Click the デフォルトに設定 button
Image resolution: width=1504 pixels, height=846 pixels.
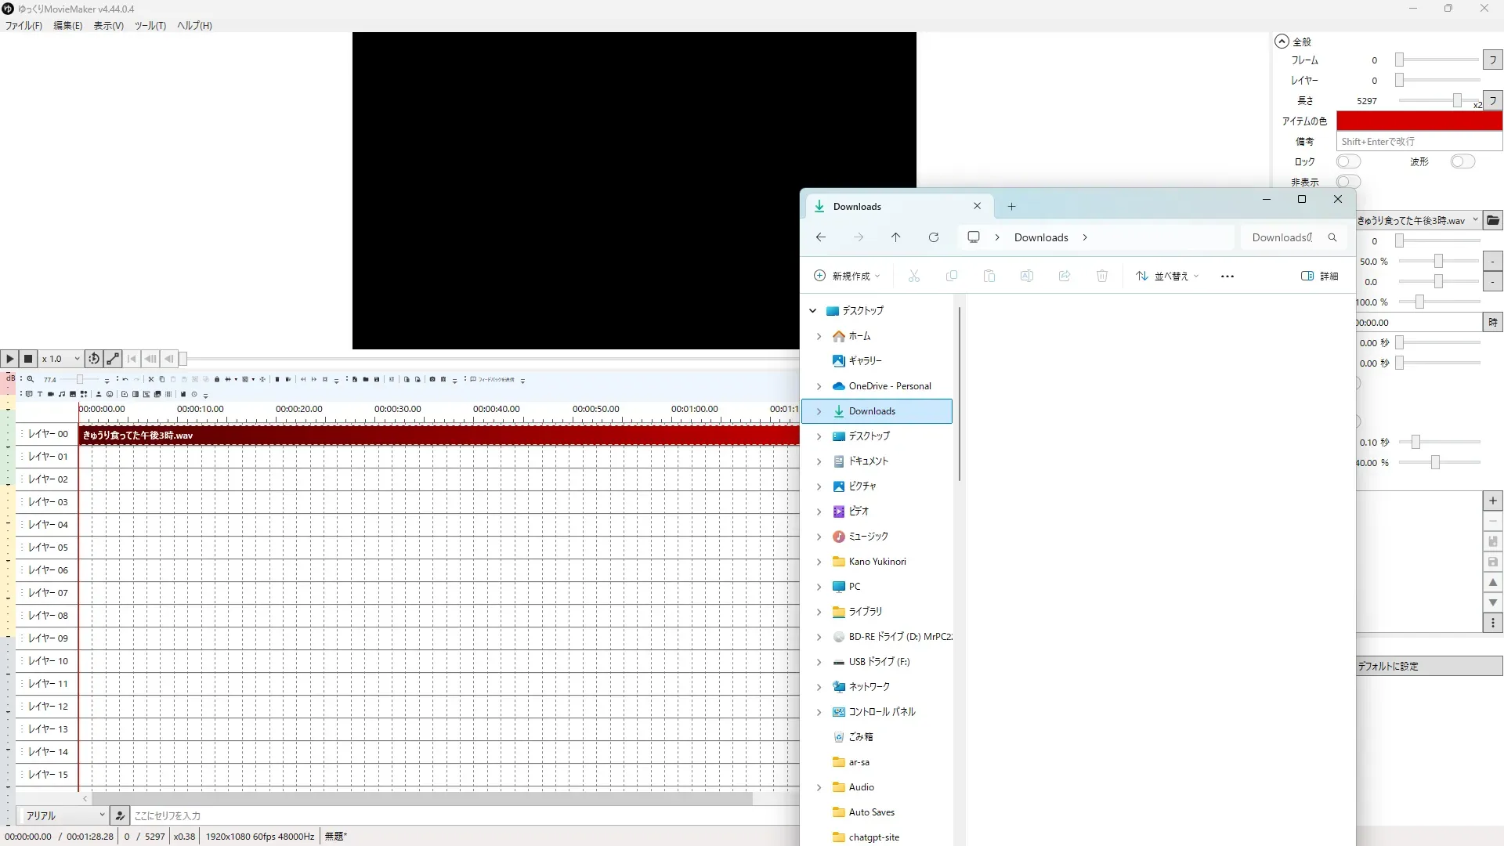coord(1429,666)
